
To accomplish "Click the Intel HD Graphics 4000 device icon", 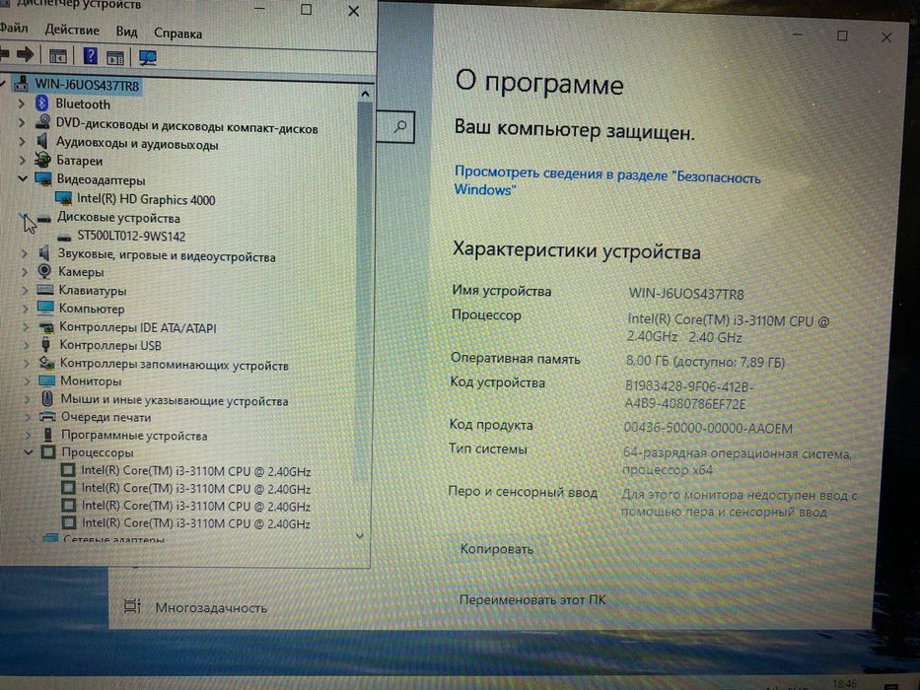I will pos(63,199).
